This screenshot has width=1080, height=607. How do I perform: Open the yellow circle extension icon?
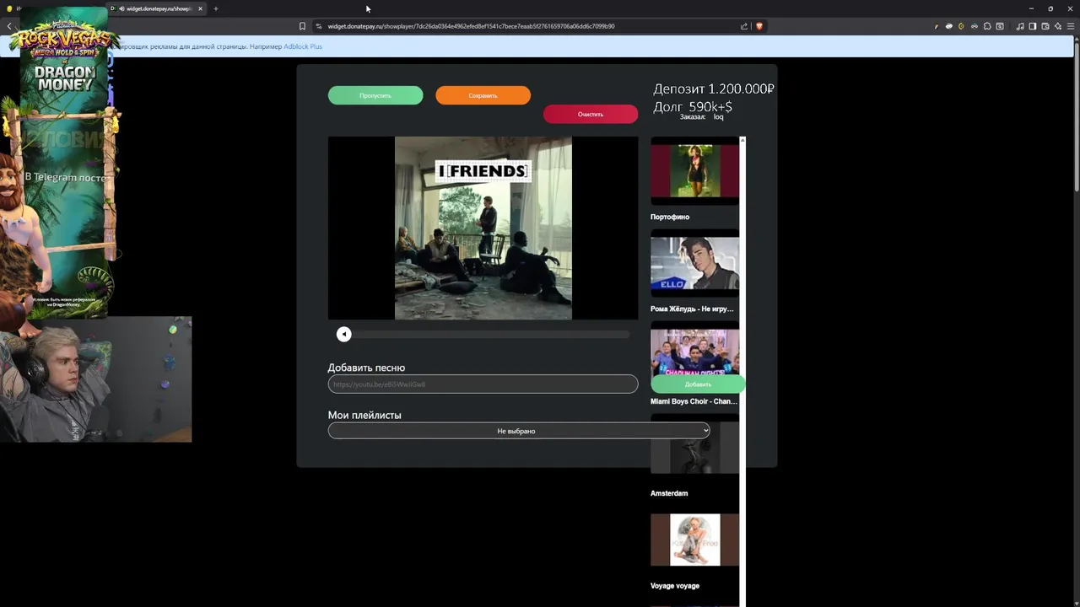961,26
